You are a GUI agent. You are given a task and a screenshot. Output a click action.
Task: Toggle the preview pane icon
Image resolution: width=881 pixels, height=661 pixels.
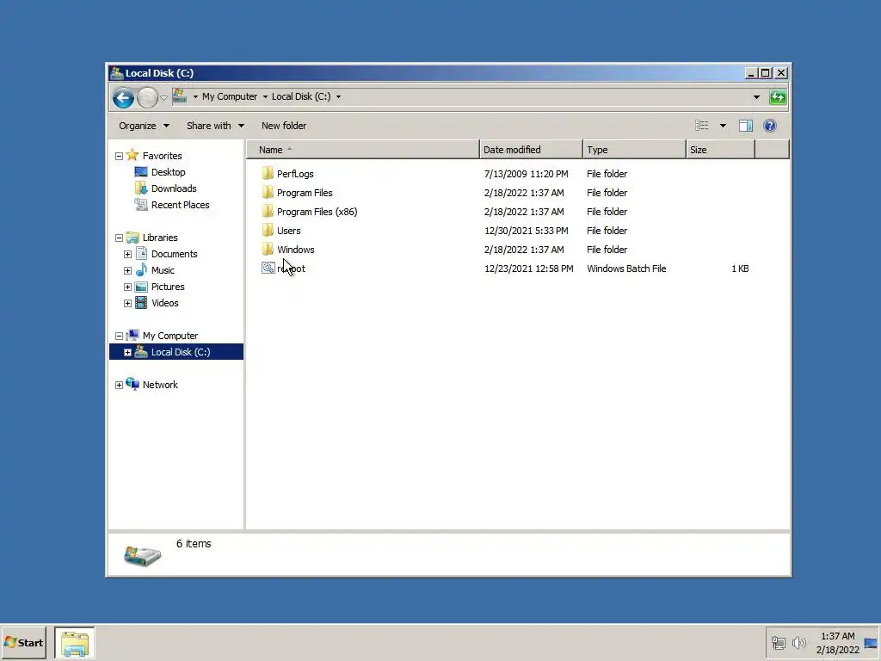point(746,126)
